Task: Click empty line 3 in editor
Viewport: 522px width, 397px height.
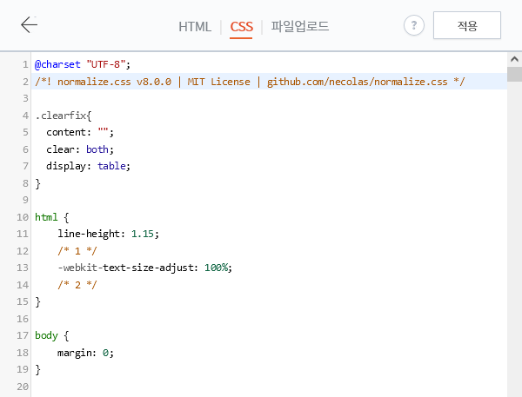Action: (269, 98)
